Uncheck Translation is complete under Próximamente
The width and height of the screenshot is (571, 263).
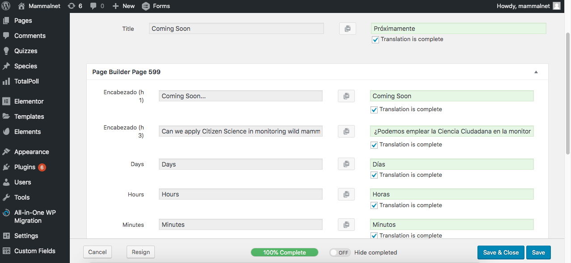375,40
